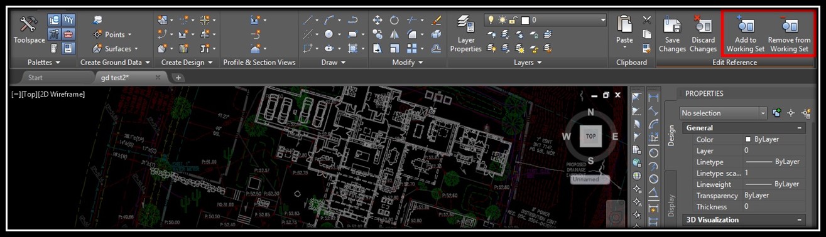Image resolution: width=826 pixels, height=237 pixels.
Task: Open the No selection object dropdown
Action: click(x=763, y=113)
